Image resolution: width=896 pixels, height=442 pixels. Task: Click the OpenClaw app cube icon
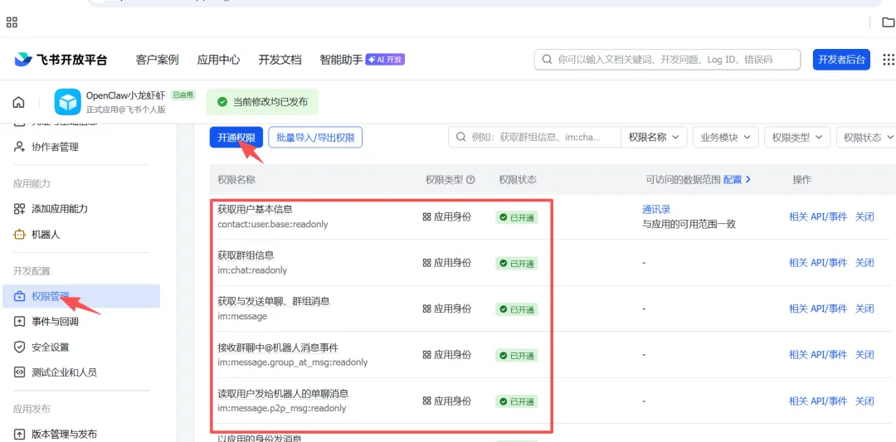pos(67,102)
